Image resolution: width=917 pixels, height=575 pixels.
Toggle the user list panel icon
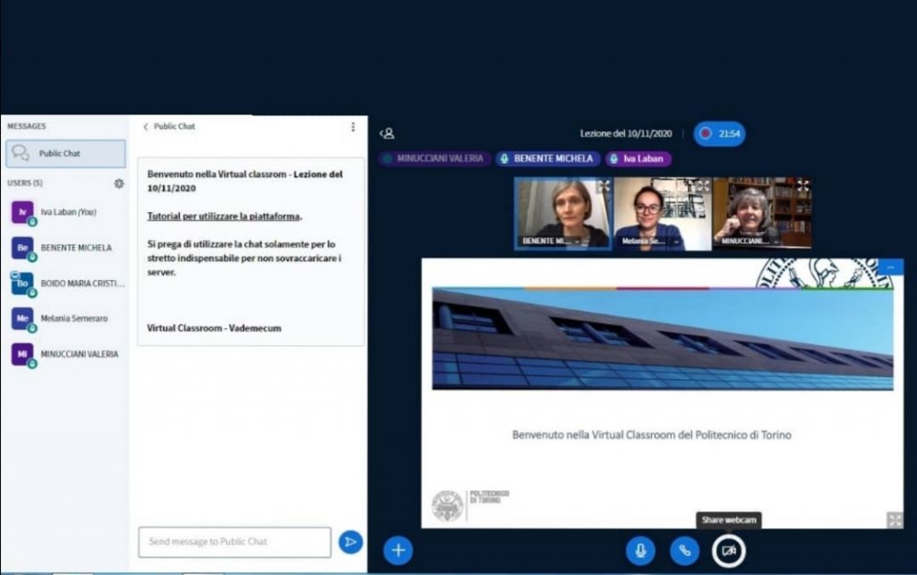point(387,133)
